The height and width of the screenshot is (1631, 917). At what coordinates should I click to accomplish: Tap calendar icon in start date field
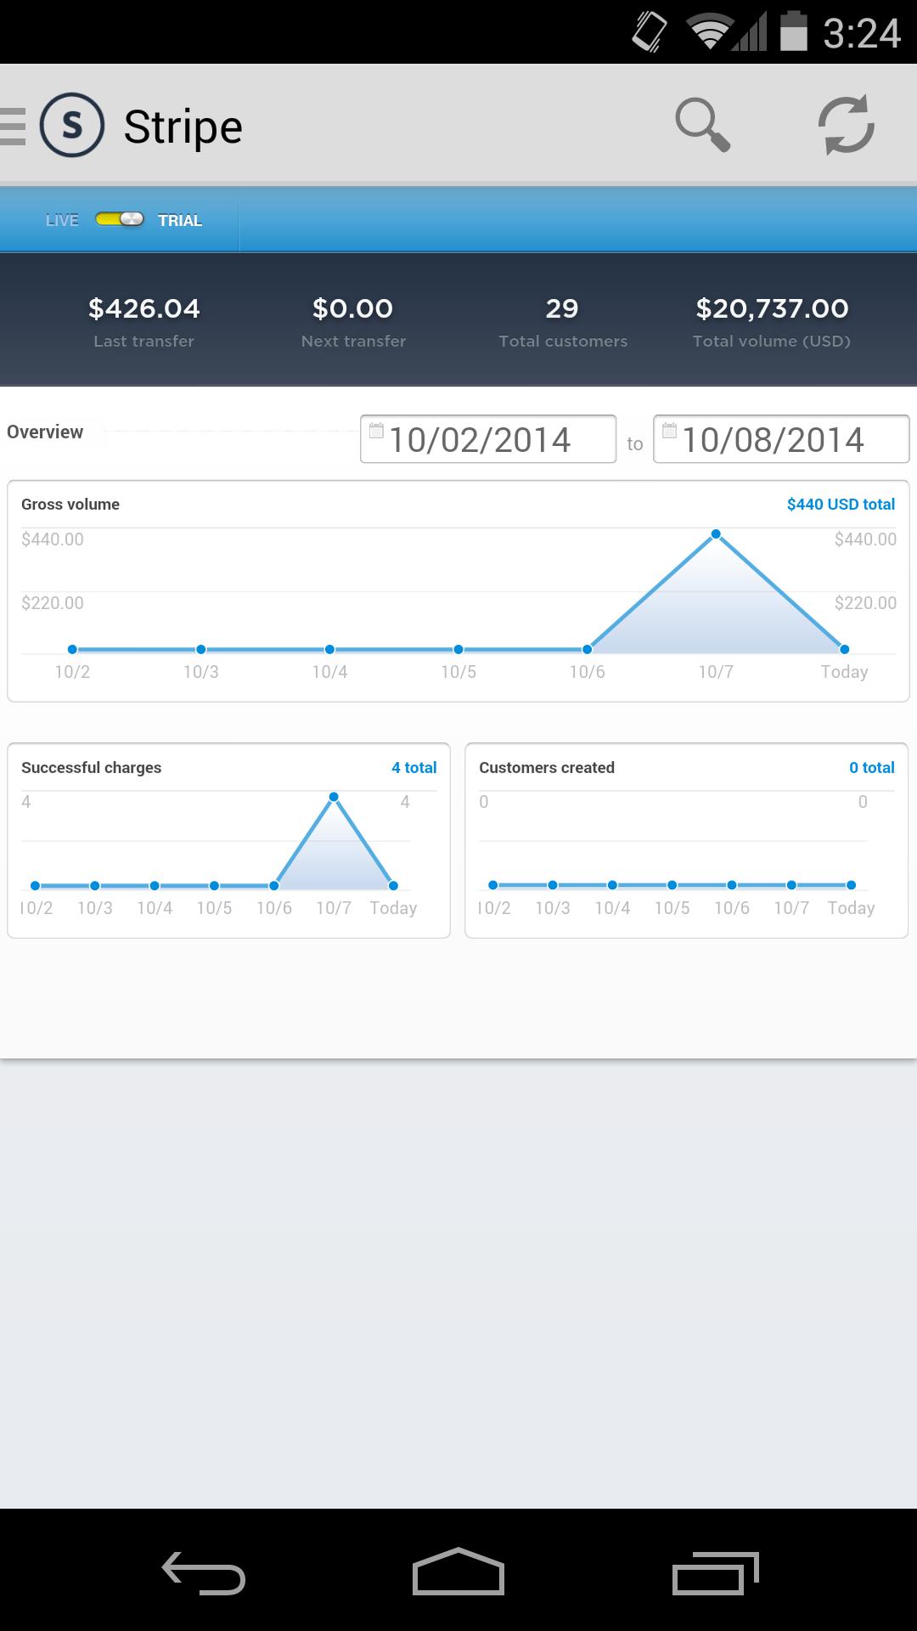[376, 431]
